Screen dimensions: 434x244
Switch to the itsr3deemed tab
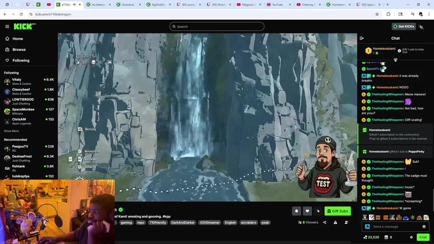[x=99, y=5]
